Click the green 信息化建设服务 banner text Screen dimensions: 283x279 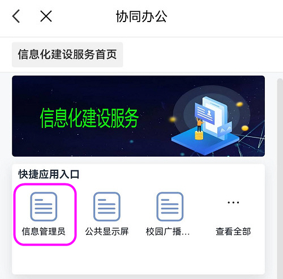pyautogui.click(x=89, y=118)
